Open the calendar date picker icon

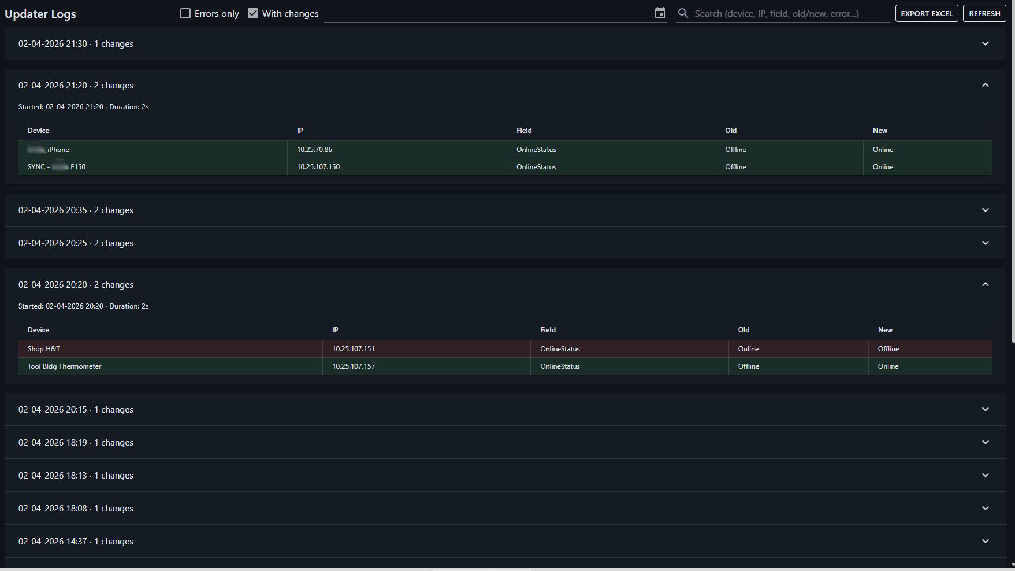coord(660,13)
